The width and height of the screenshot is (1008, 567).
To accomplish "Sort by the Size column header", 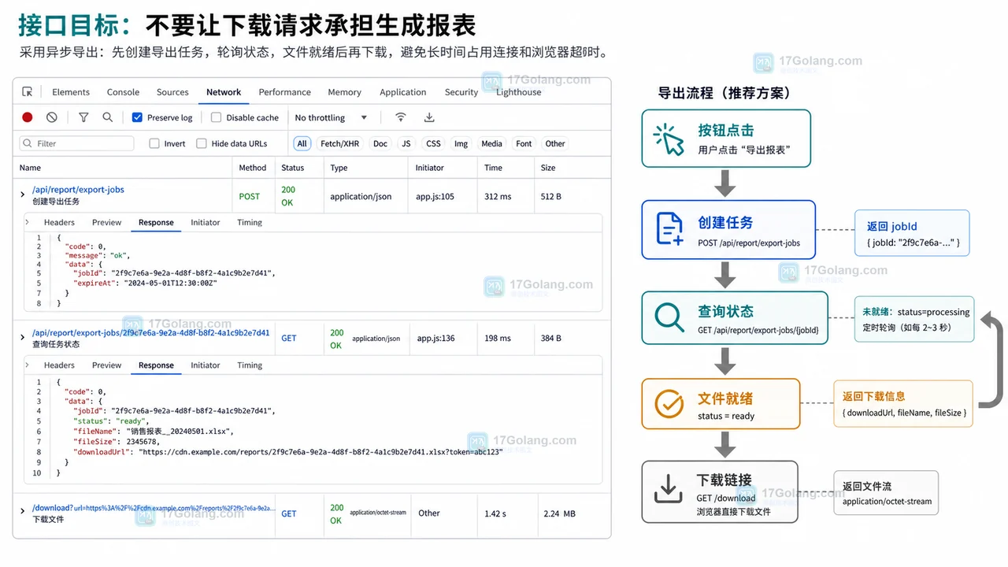I will pyautogui.click(x=548, y=168).
